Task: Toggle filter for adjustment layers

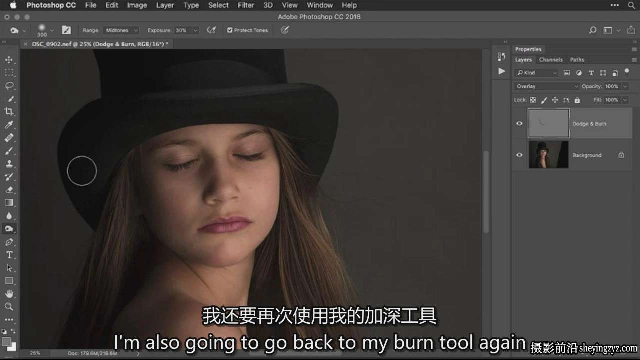Action: click(x=579, y=73)
